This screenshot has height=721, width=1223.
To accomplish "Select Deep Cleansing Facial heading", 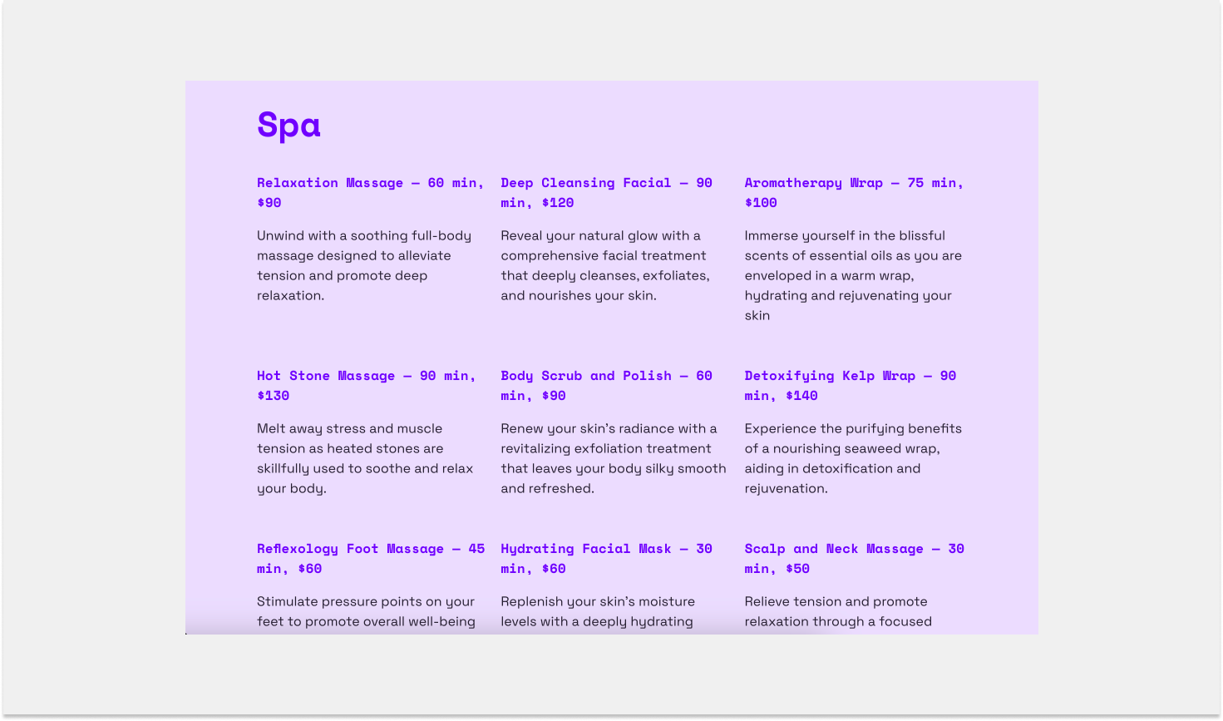I will (x=607, y=193).
